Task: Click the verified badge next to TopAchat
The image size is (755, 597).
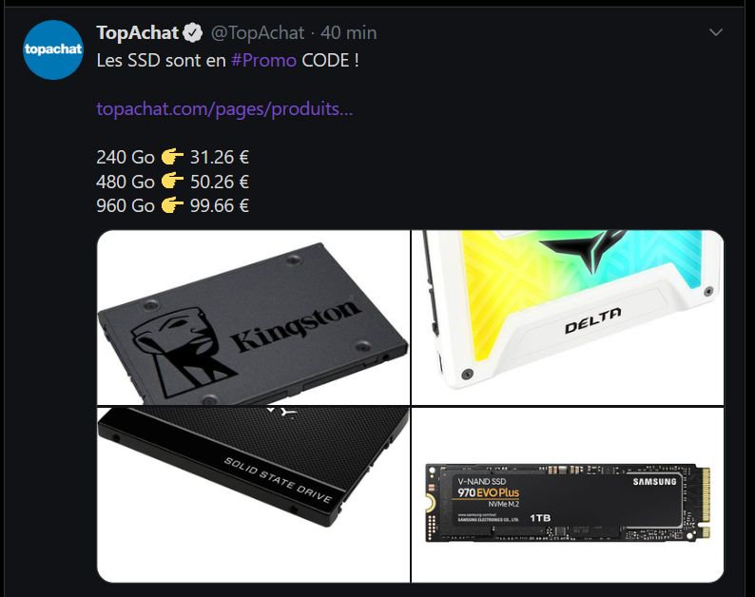Action: click(x=194, y=32)
